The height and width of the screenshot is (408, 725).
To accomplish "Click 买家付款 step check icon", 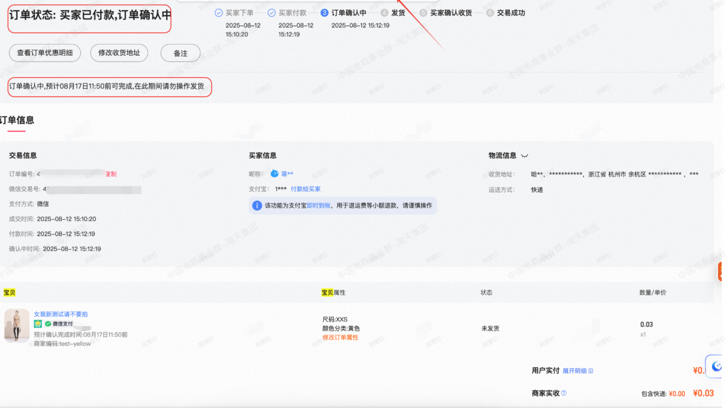I will 272,13.
